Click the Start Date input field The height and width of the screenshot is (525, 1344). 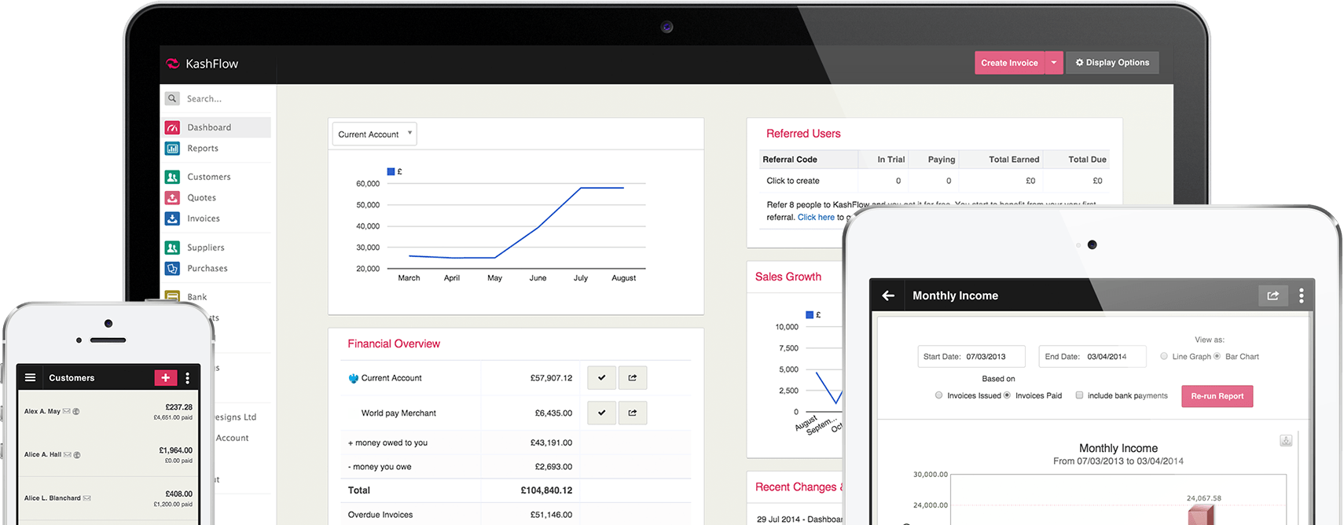(x=971, y=357)
